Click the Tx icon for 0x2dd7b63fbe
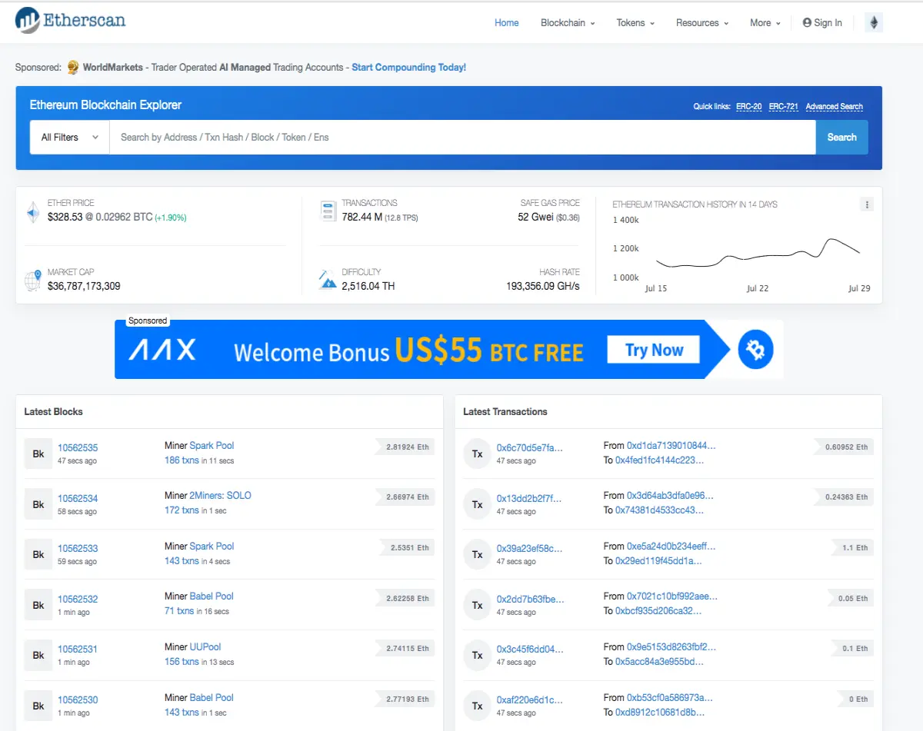Screen dimensions: 923x731 pos(478,605)
